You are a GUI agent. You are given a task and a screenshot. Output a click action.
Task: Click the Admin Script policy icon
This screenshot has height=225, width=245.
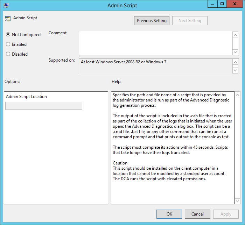point(8,18)
